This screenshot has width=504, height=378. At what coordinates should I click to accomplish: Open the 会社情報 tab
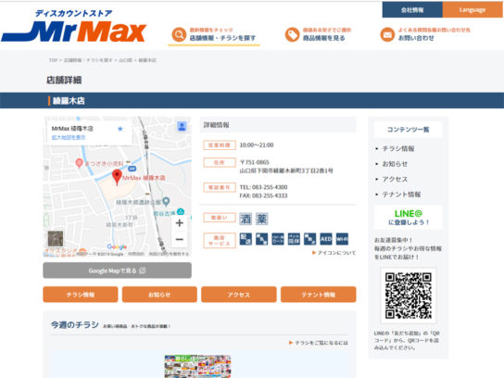point(412,10)
